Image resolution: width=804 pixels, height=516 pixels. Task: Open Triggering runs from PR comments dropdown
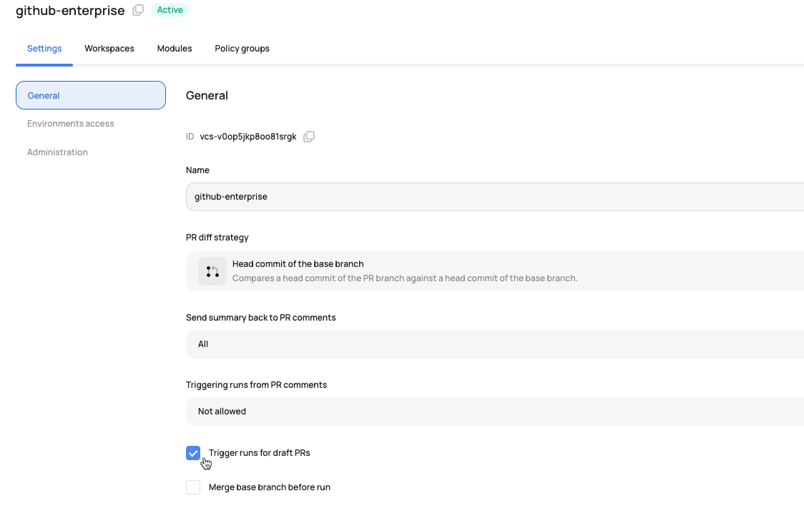495,412
